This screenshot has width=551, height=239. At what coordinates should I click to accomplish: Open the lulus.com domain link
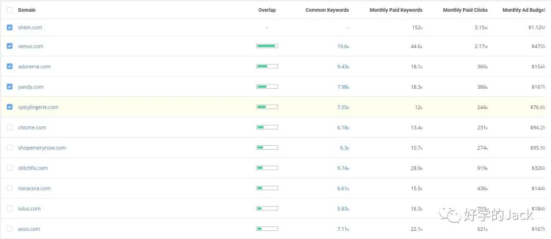click(x=29, y=209)
